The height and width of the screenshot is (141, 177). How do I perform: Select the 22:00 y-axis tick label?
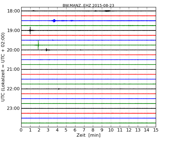coord(13,89)
